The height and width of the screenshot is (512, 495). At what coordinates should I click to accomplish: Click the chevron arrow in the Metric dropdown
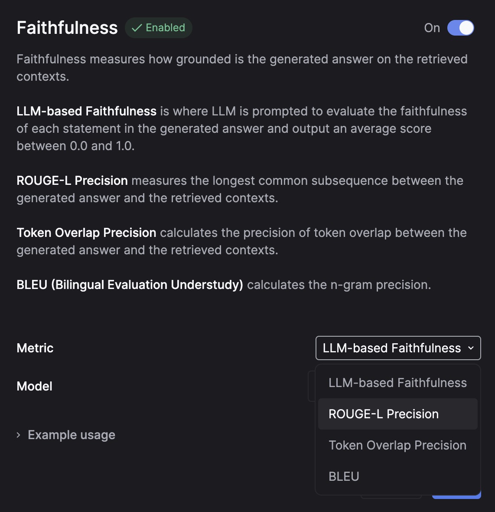[x=471, y=348]
